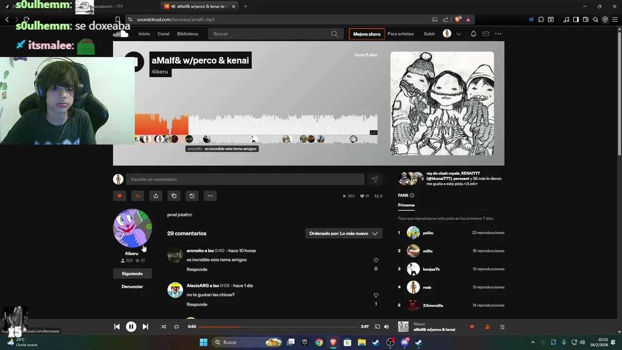Add track to next up queue icon

click(x=192, y=196)
